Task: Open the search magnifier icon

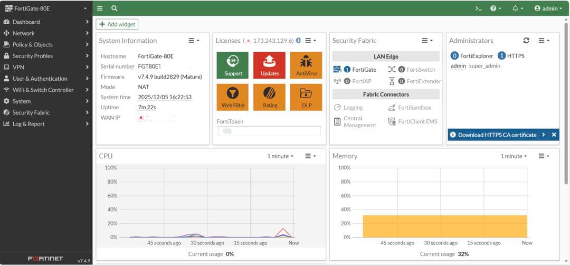Action: [114, 8]
